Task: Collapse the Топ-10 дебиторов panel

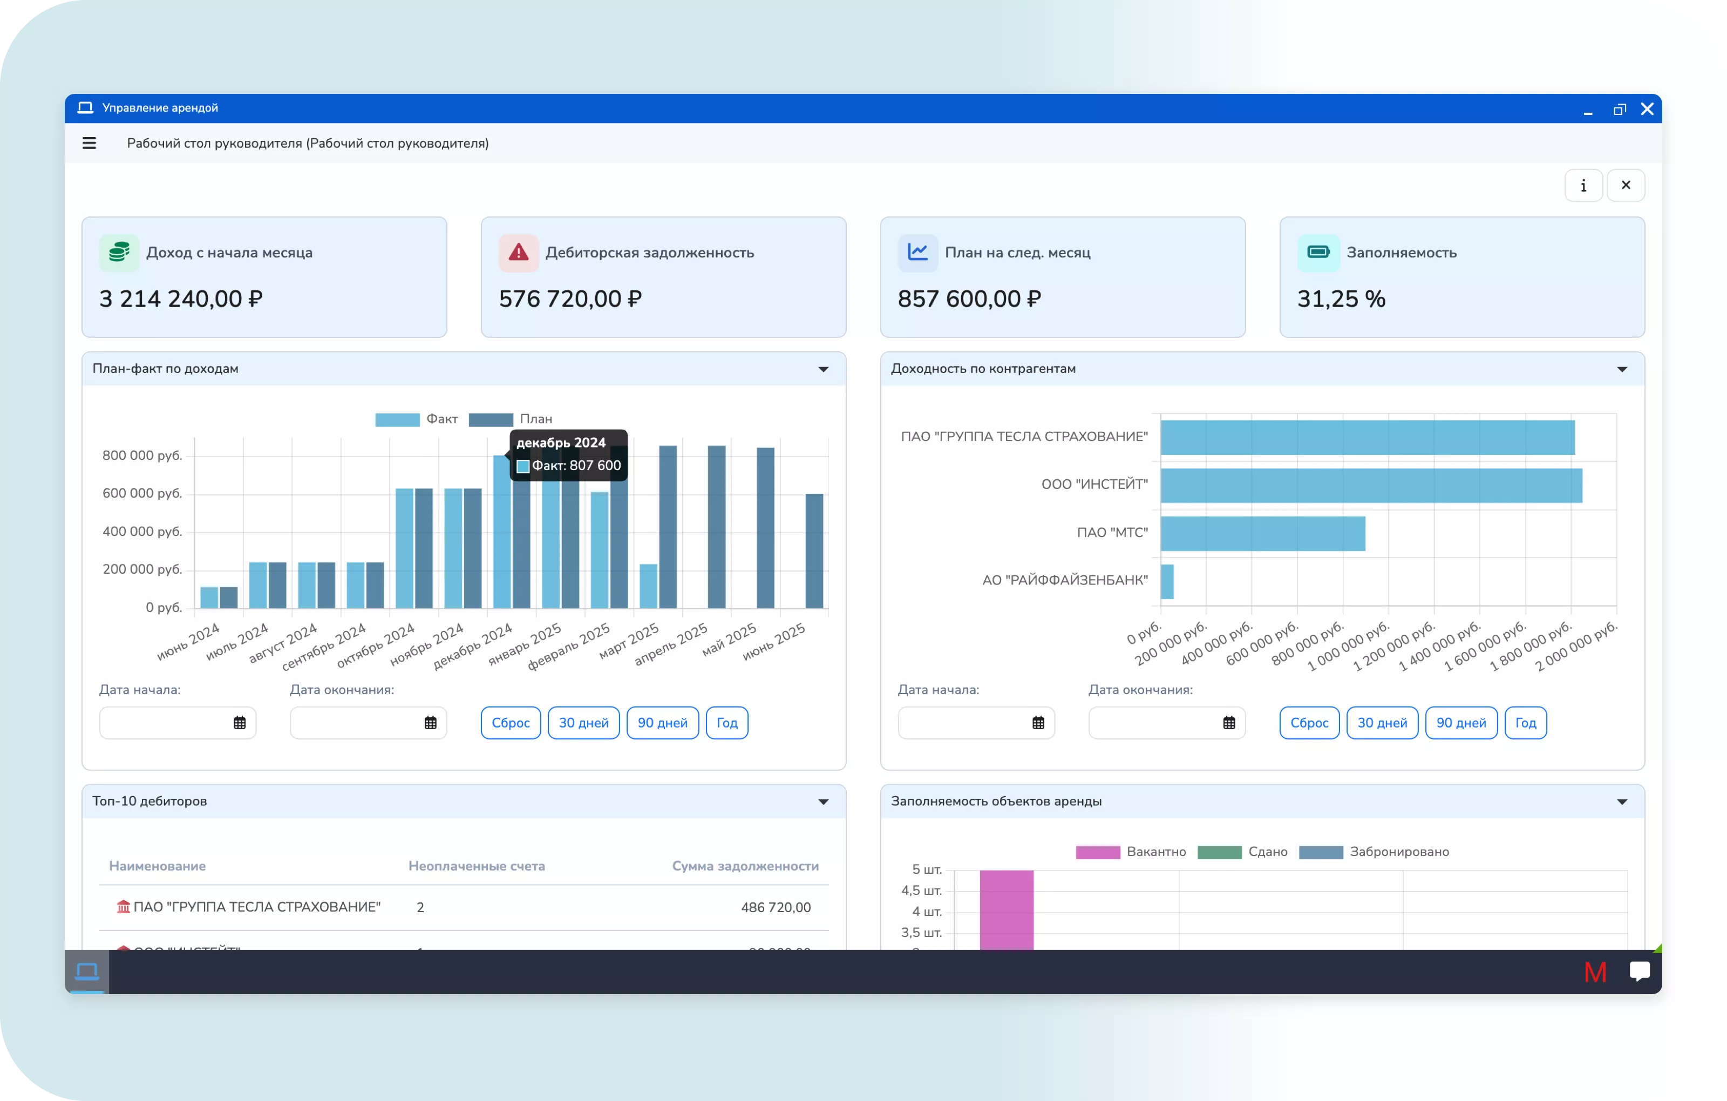Action: click(x=824, y=802)
